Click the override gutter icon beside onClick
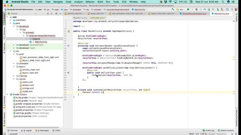The width and height of the screenshot is (241, 135). coord(69,73)
